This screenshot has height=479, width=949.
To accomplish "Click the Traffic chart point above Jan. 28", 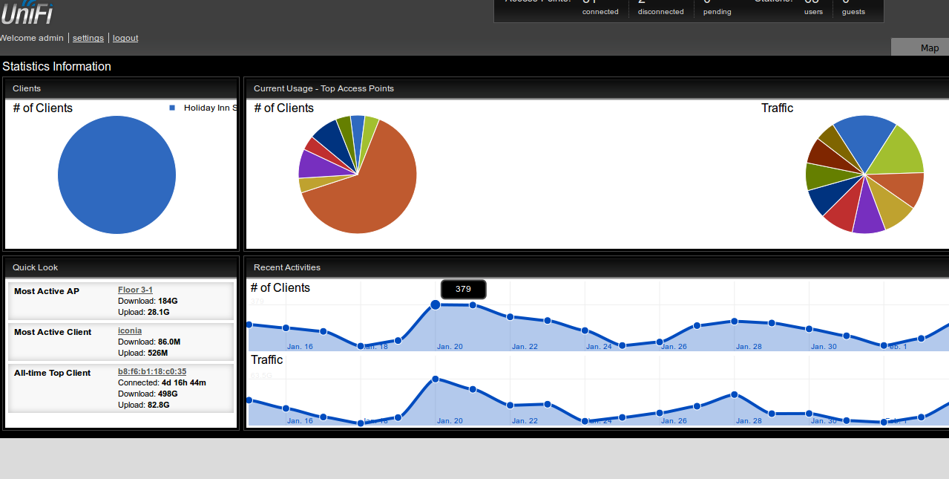I will [x=734, y=394].
